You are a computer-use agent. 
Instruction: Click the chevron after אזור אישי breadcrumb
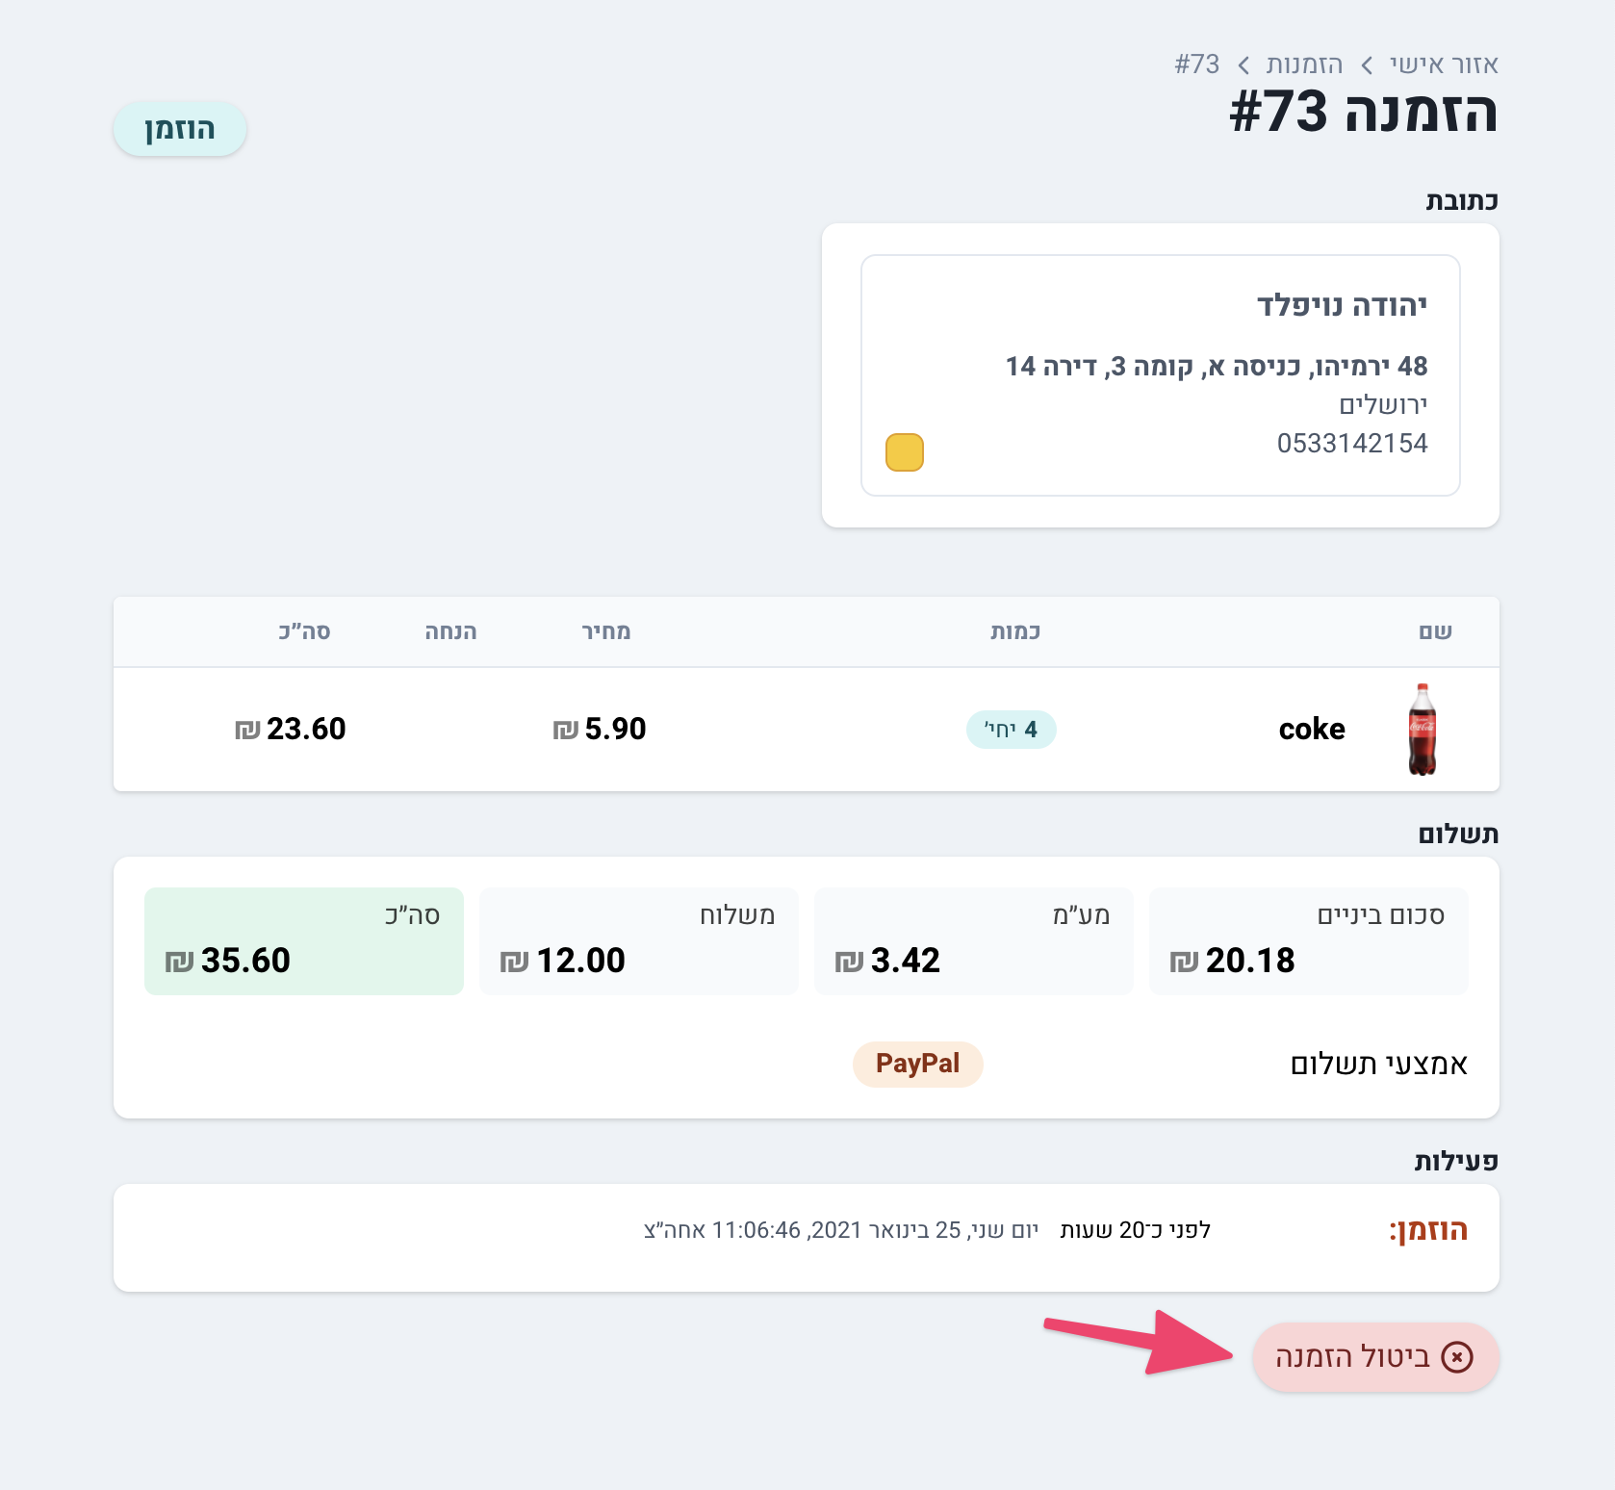1367,65
